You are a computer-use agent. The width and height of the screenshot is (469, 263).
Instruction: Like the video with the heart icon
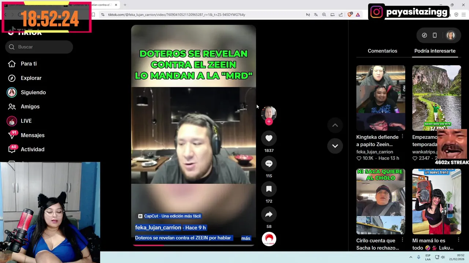pos(269,138)
